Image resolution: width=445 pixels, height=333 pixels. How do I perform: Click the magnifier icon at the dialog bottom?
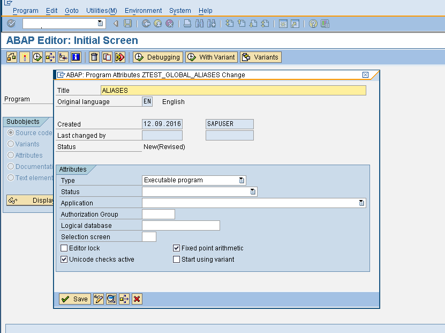pos(111,299)
